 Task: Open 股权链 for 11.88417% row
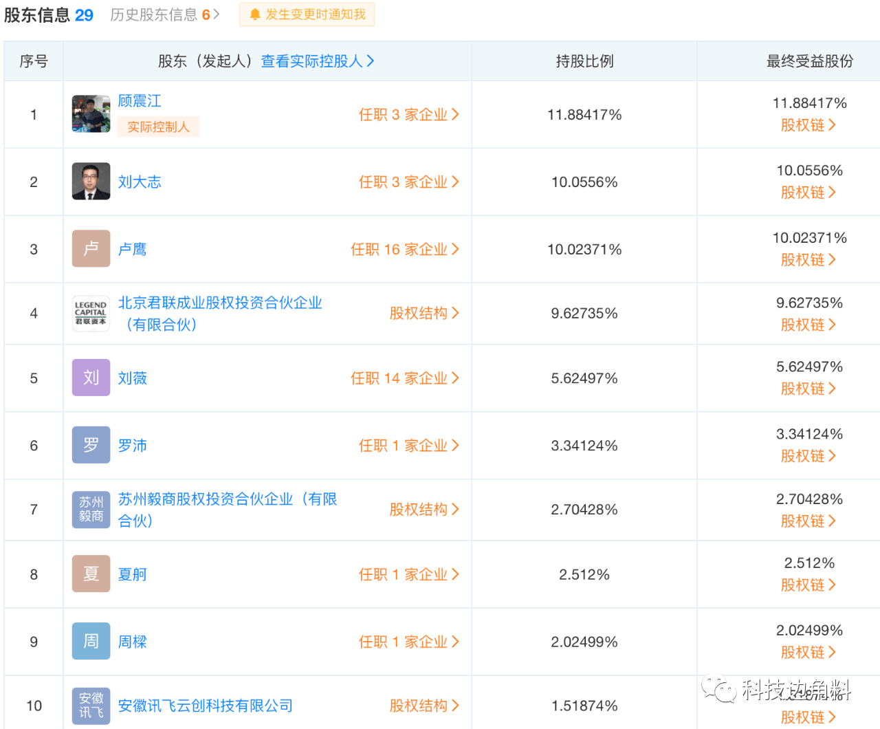(x=808, y=125)
